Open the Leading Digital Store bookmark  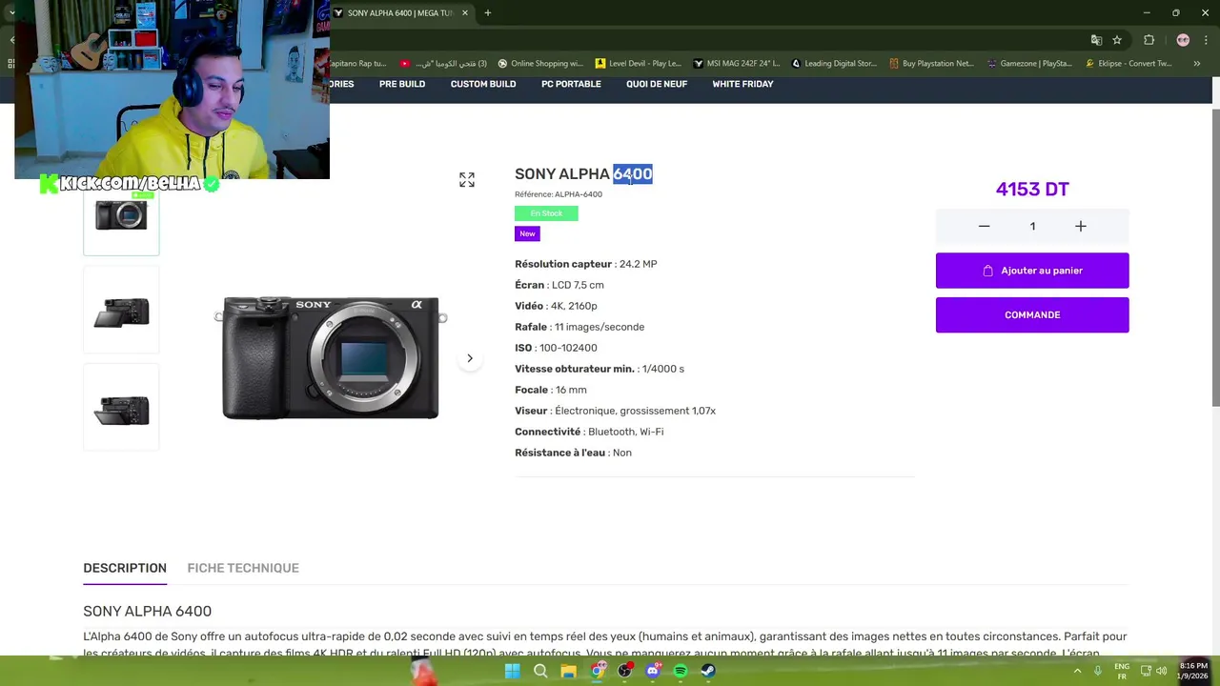click(x=834, y=64)
